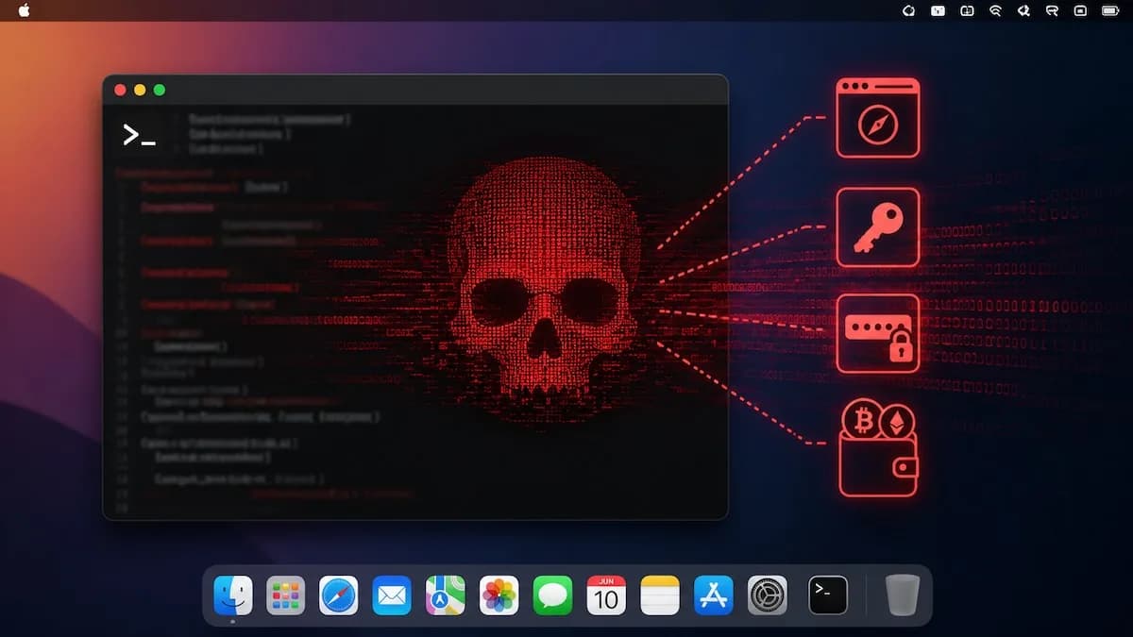
Task: Open Terminal from the dock
Action: 828,595
